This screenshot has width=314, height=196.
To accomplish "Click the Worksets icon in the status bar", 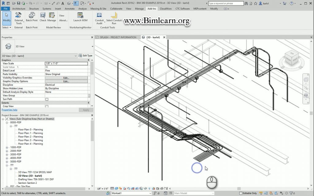I will 108,193.
